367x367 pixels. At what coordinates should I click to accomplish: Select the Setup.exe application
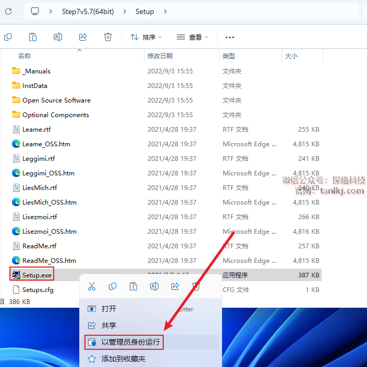tap(32, 275)
